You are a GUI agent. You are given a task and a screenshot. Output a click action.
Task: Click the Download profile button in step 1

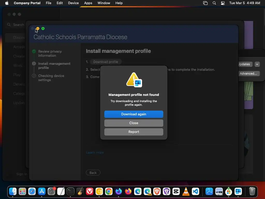(x=106, y=62)
